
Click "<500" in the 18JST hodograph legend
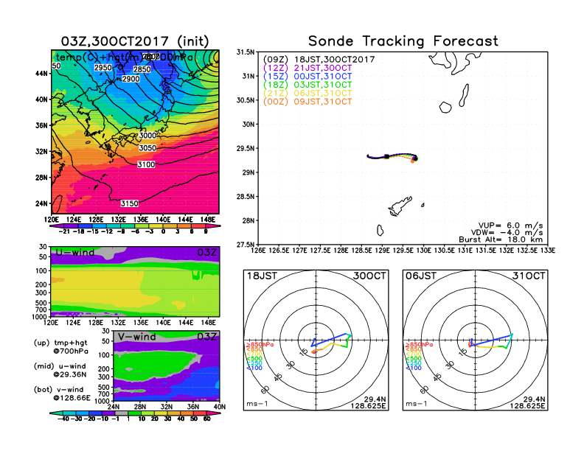(x=254, y=359)
